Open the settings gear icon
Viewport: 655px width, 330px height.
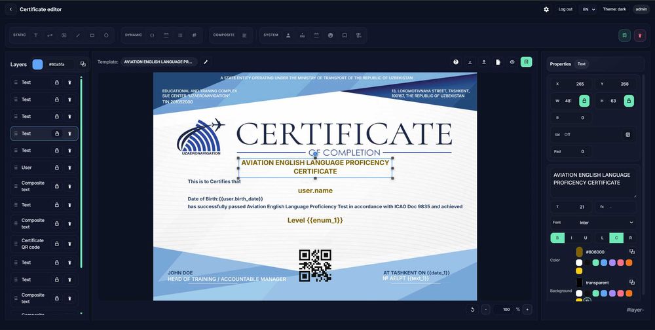click(x=546, y=9)
